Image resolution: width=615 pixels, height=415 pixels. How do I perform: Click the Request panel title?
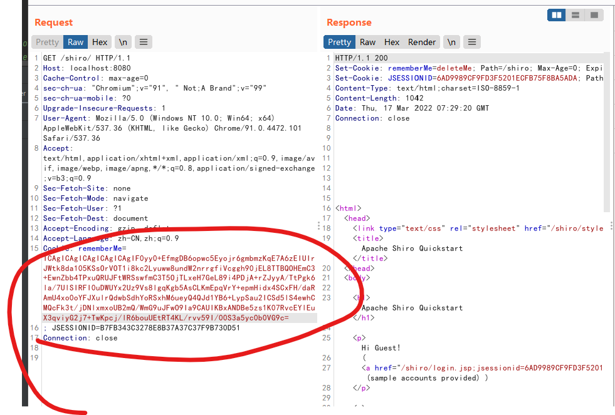coord(54,23)
